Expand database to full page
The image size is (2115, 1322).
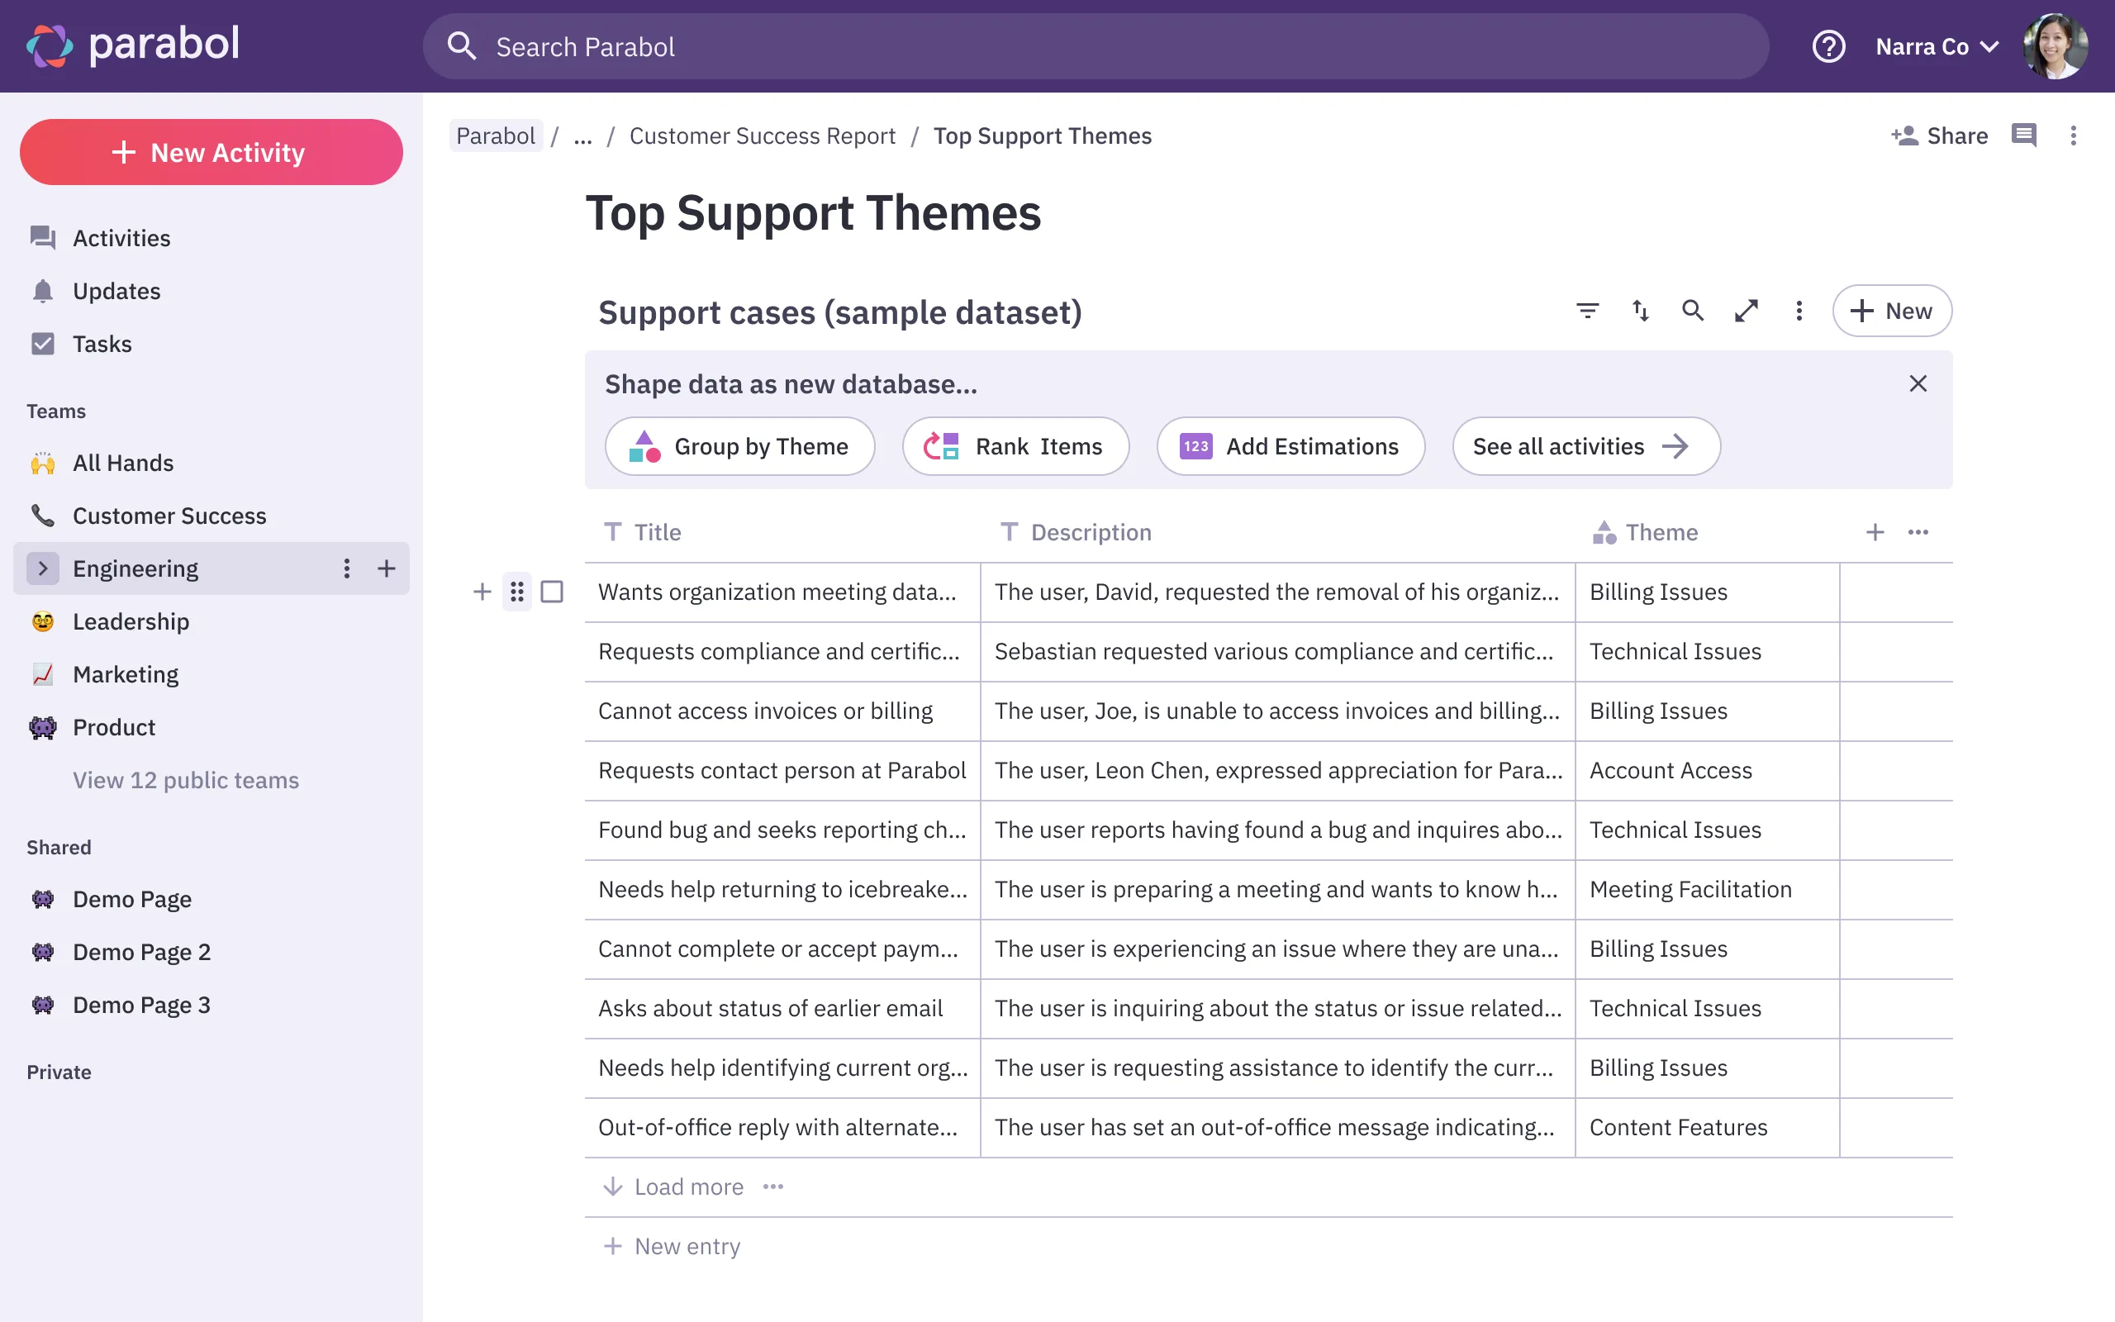tap(1747, 311)
